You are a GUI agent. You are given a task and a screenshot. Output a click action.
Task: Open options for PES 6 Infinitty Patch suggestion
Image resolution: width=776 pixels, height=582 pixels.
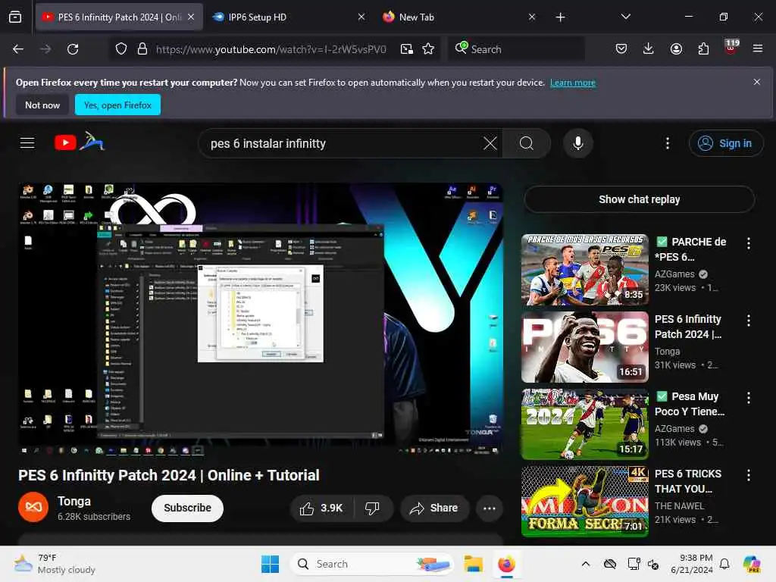748,321
